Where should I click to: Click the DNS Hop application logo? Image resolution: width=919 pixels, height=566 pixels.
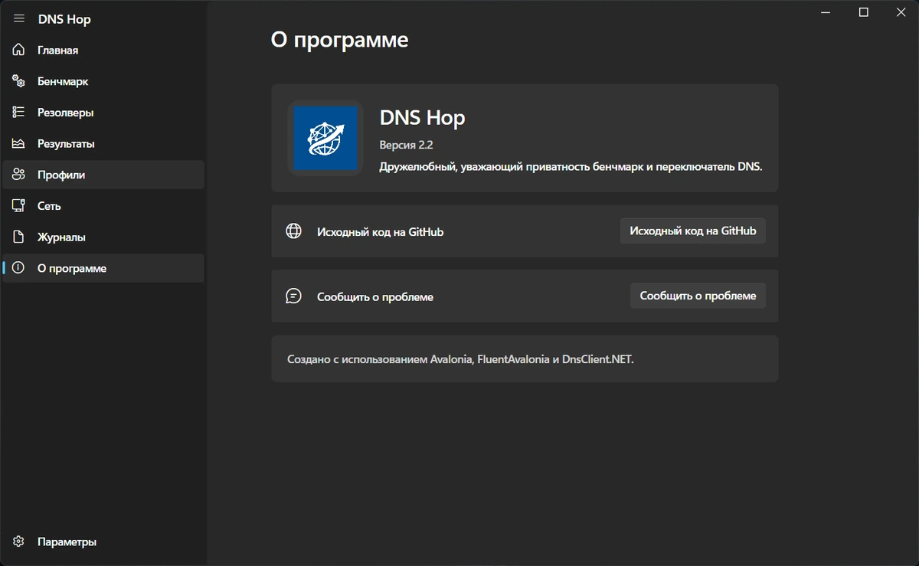coord(325,138)
